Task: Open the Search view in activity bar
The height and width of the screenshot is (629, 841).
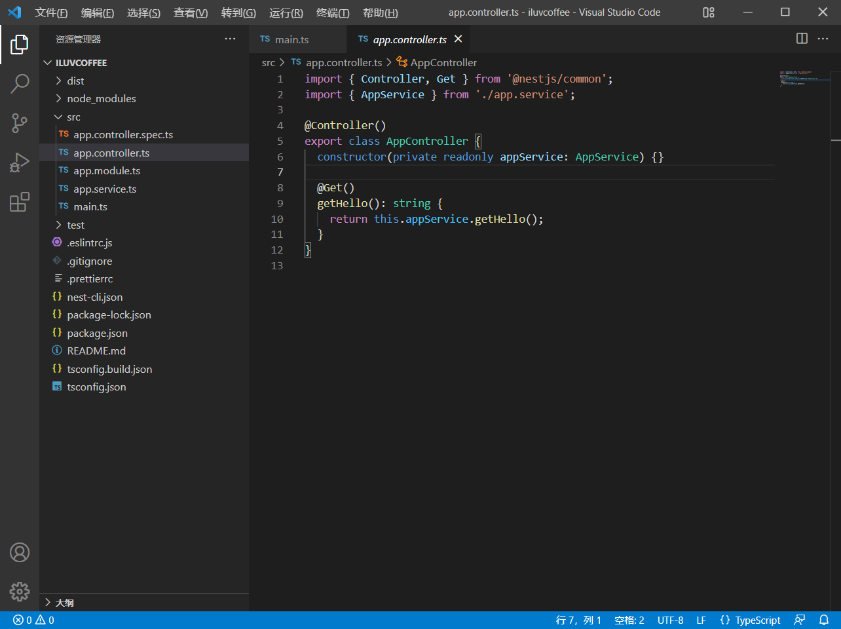Action: coord(20,83)
